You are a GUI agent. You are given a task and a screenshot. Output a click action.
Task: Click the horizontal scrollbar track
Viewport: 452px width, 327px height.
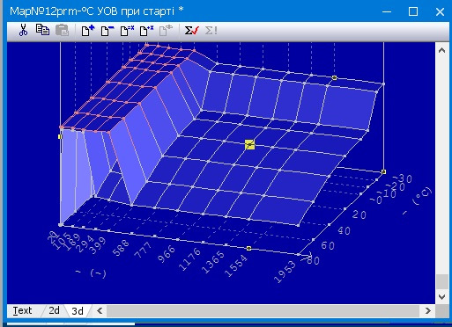point(263,310)
